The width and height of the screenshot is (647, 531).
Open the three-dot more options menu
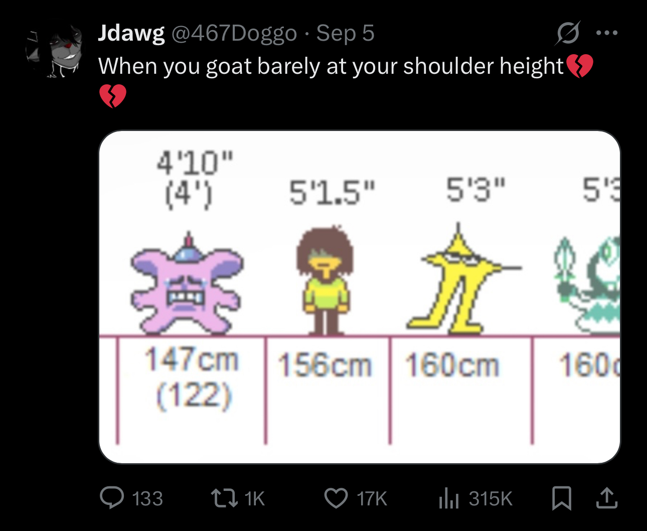coord(606,33)
